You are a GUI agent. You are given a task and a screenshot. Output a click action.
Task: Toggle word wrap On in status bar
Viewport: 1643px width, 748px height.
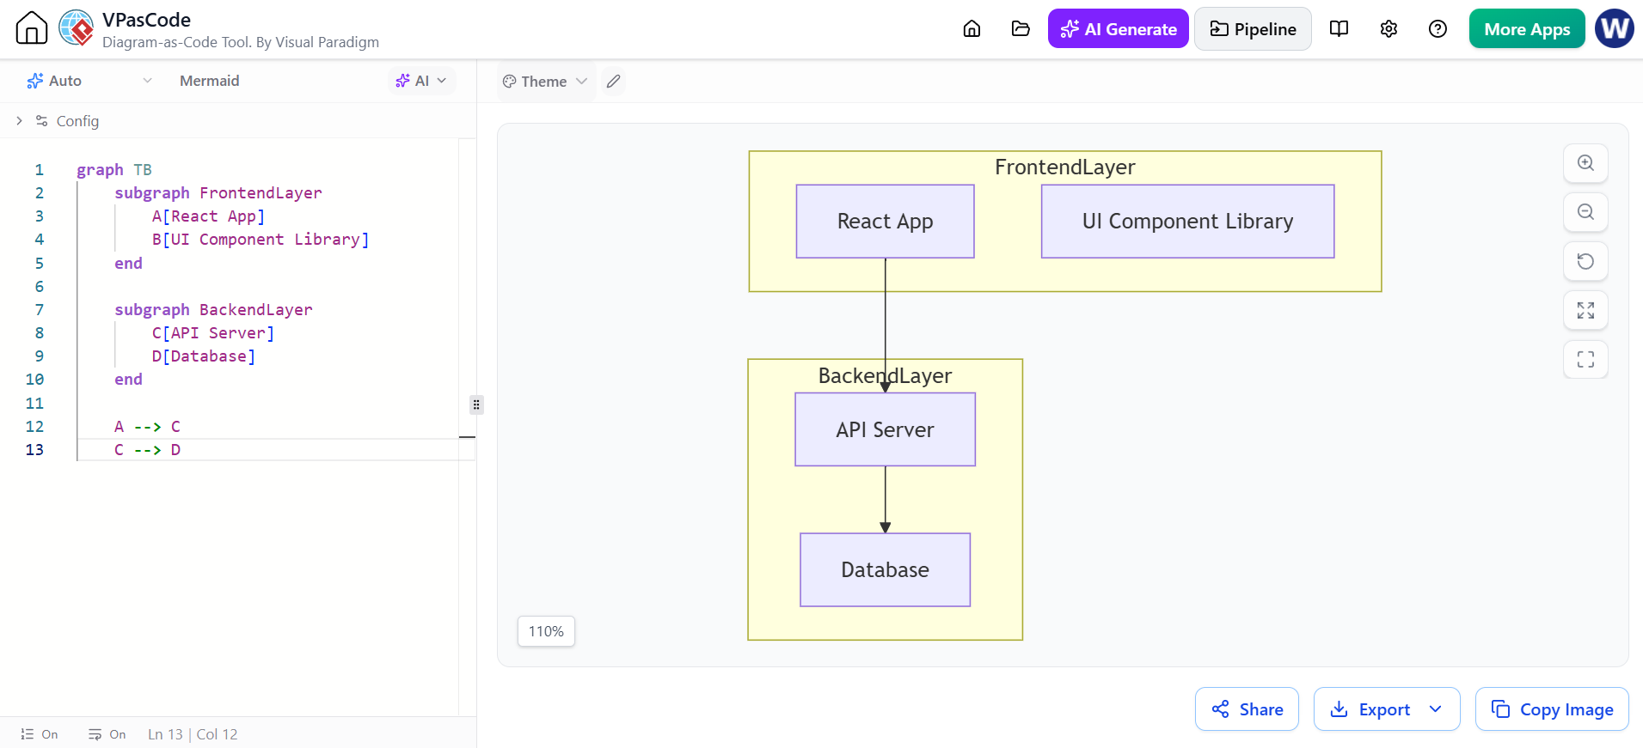point(107,734)
